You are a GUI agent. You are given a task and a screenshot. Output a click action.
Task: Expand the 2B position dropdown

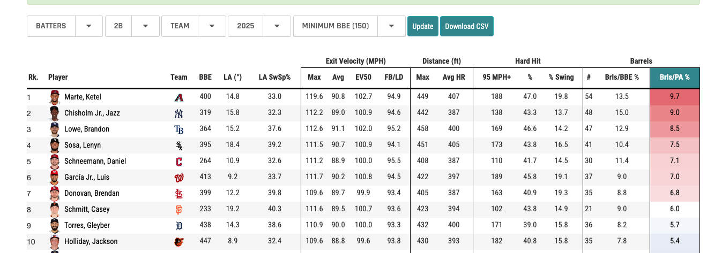132,26
